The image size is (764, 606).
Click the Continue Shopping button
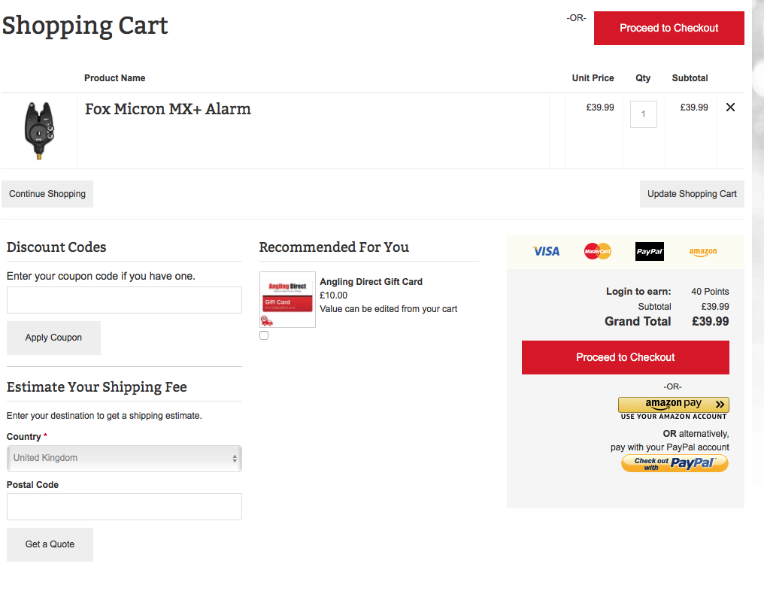[x=47, y=194]
